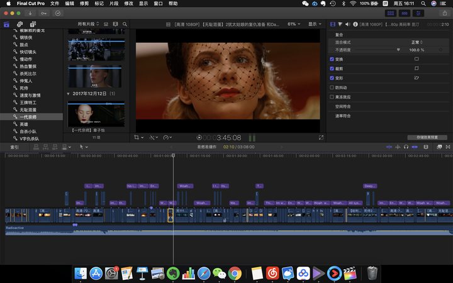This screenshot has height=283, width=453.
Task: Click the 索引 timeline index button
Action: point(14,147)
